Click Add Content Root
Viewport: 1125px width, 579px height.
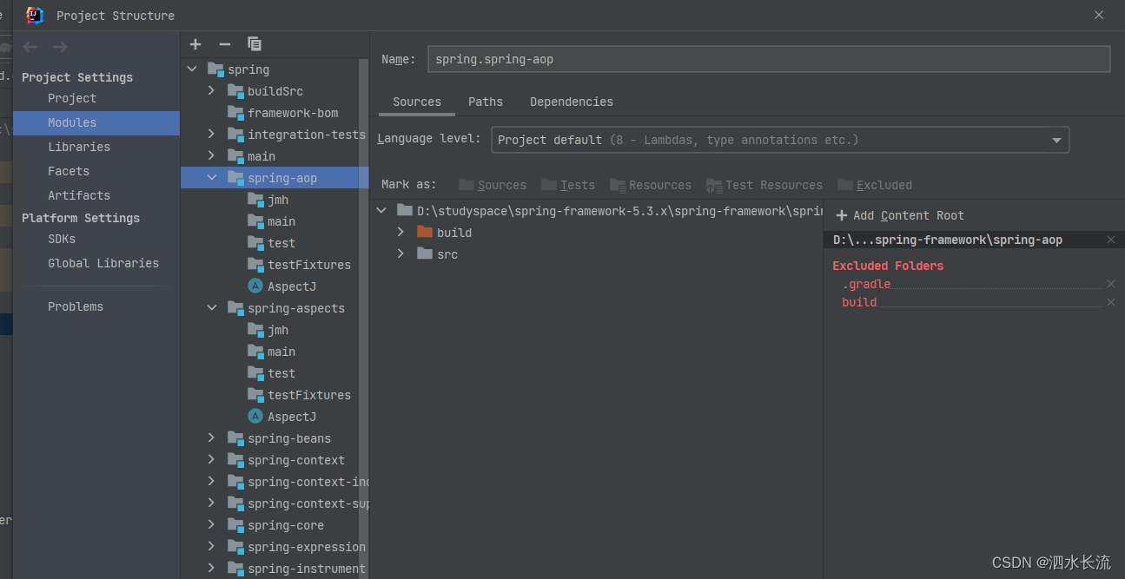click(900, 215)
